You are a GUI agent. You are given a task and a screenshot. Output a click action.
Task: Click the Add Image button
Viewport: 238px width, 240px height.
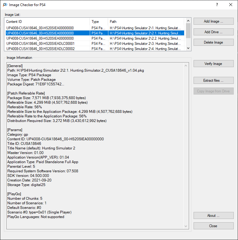(213, 21)
